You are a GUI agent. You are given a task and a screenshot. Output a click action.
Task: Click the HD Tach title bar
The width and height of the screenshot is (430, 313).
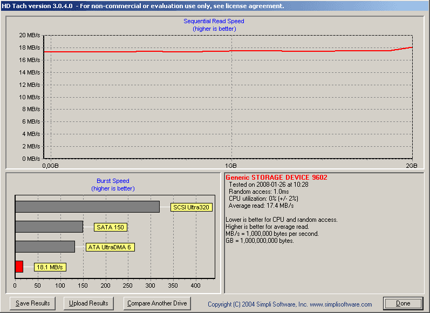click(x=215, y=5)
